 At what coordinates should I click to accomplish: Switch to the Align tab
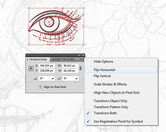[x=56, y=59]
